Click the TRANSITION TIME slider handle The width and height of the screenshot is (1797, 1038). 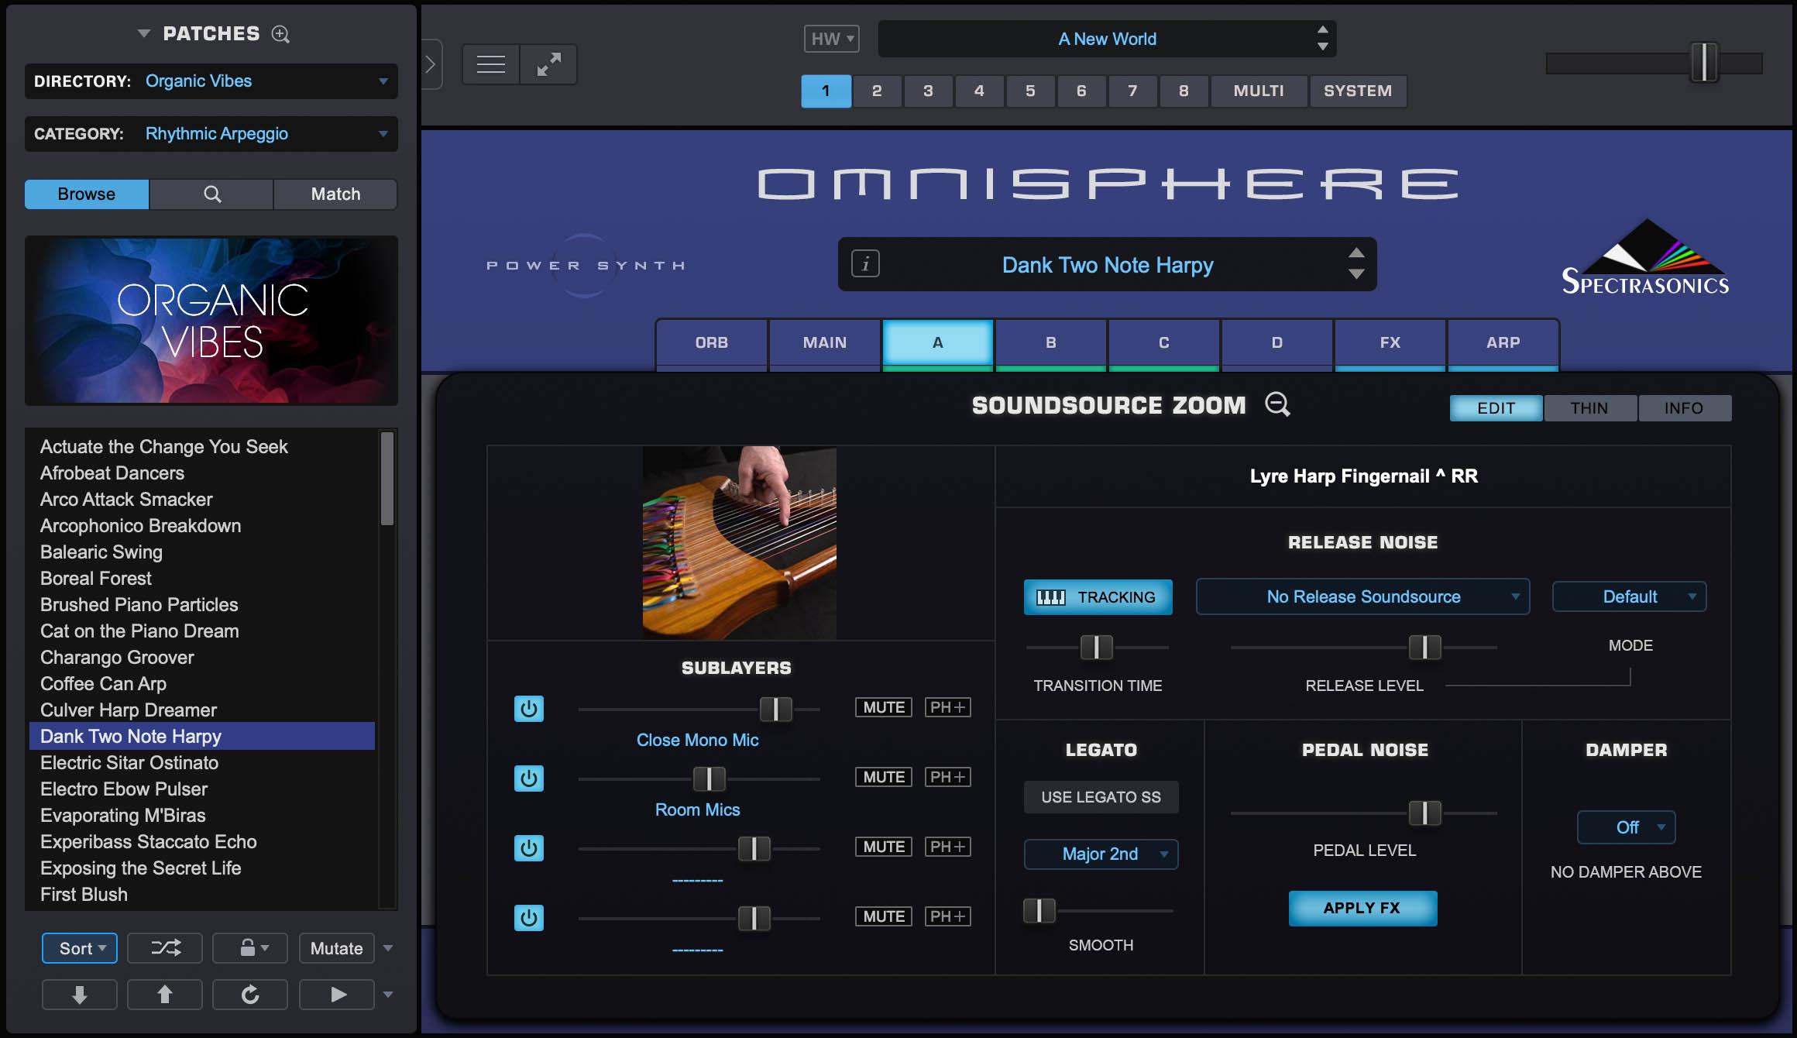(1096, 647)
